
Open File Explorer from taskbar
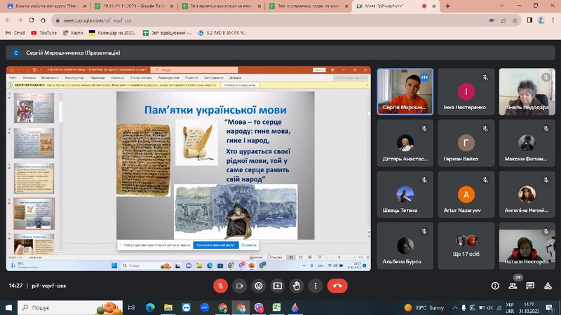click(x=168, y=307)
